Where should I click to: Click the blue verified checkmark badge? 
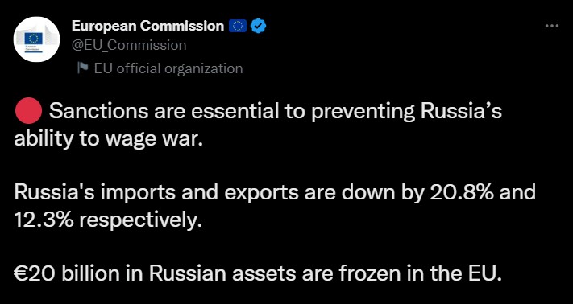click(x=259, y=27)
